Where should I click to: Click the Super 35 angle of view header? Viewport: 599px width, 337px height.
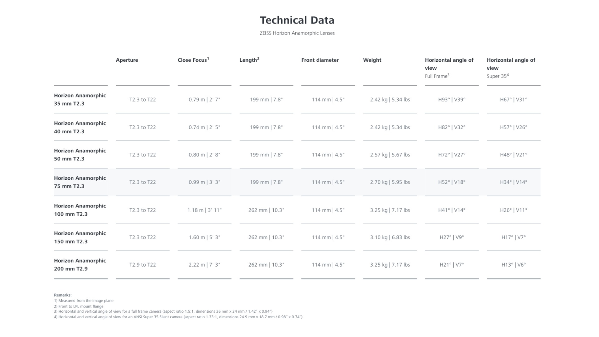pos(511,68)
